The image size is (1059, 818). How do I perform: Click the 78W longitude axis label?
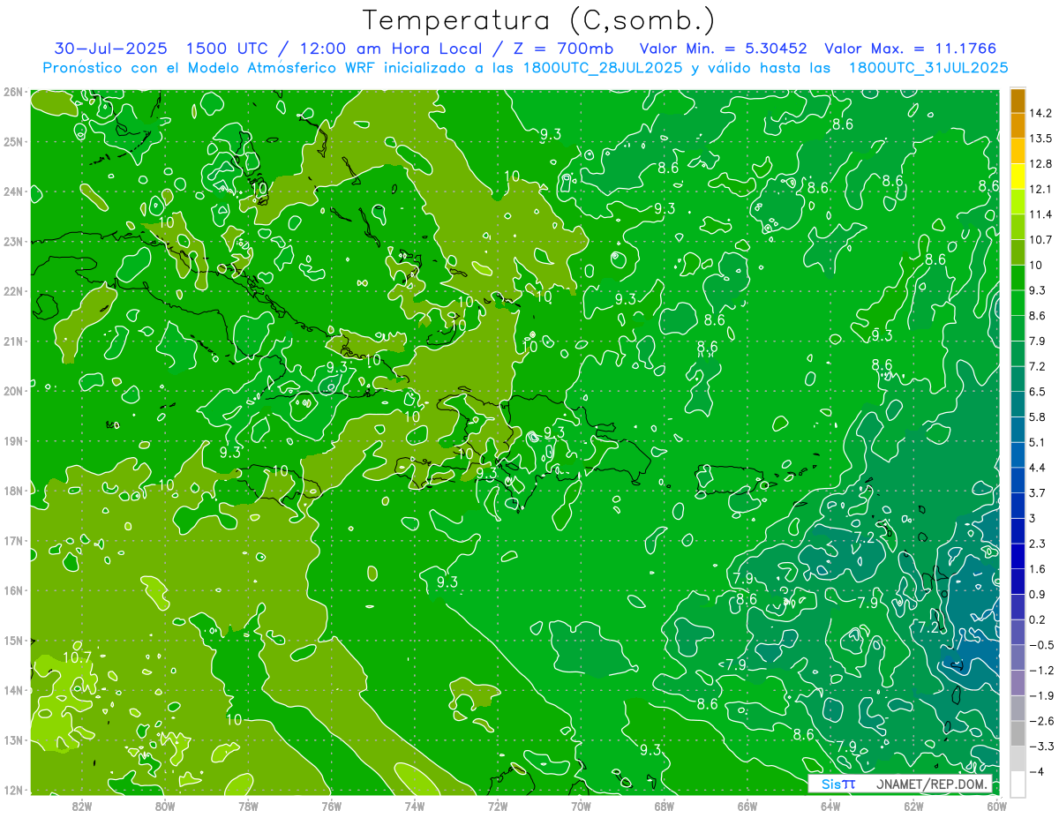[x=248, y=806]
